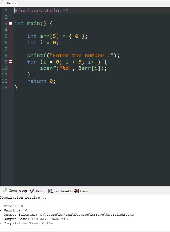Open the Compile Log tab

click(x=15, y=191)
